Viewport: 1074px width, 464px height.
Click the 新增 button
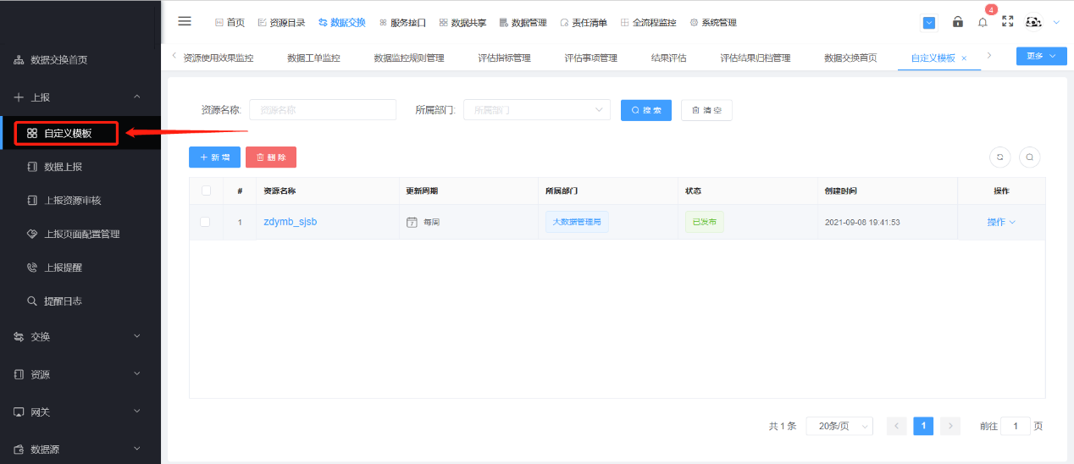point(214,157)
